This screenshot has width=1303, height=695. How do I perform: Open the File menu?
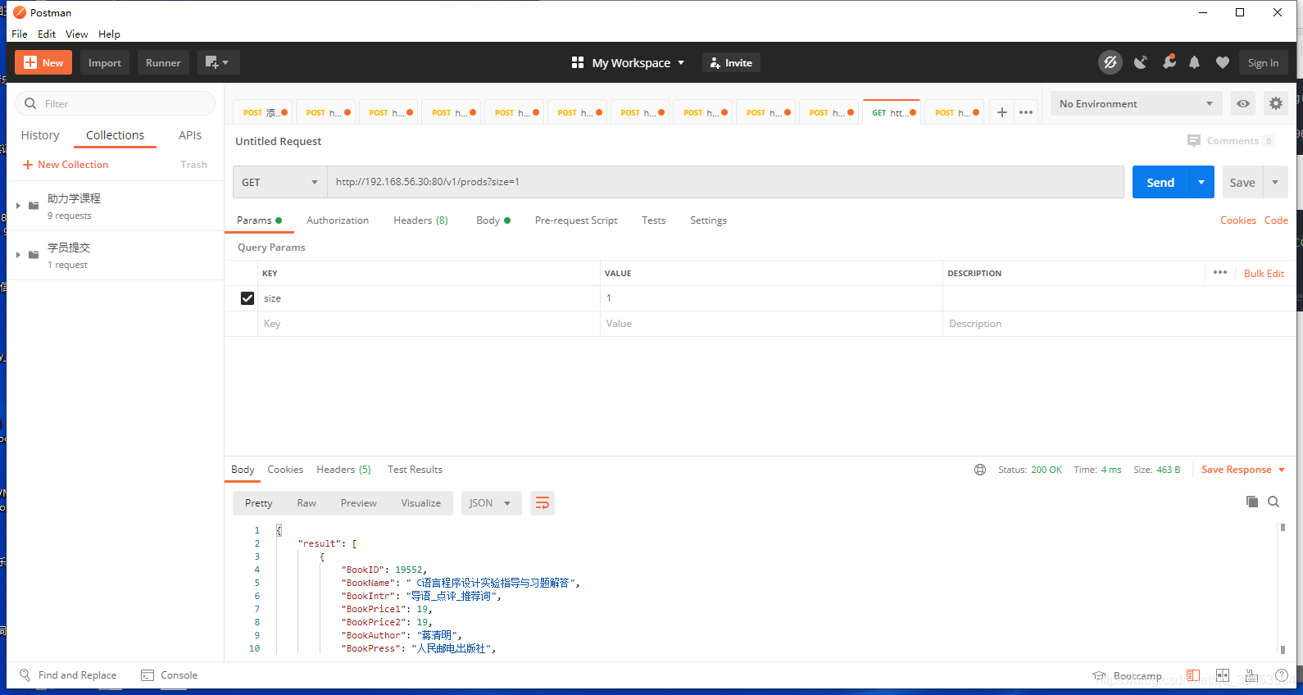pos(20,34)
